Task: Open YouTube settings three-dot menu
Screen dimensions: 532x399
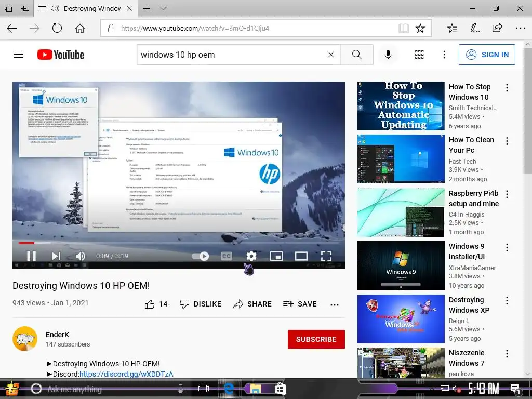Action: coord(444,54)
